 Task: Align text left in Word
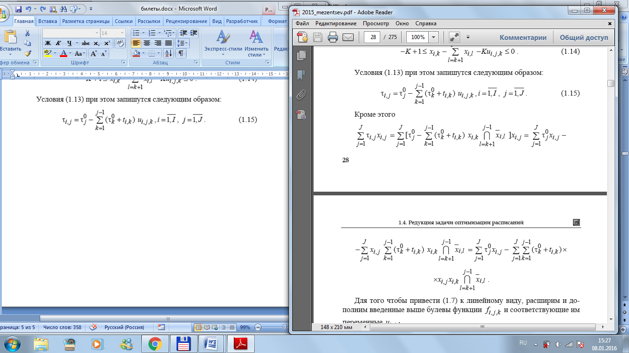(136, 43)
